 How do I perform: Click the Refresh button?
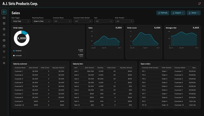pos(163,13)
